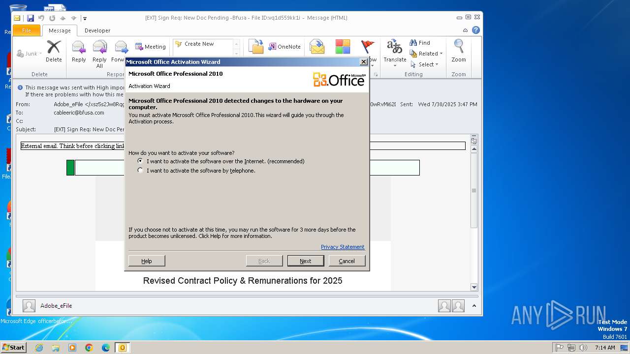Image resolution: width=630 pixels, height=354 pixels.
Task: Open Customize Quick Access Toolbar dropdown
Action: pos(85,19)
